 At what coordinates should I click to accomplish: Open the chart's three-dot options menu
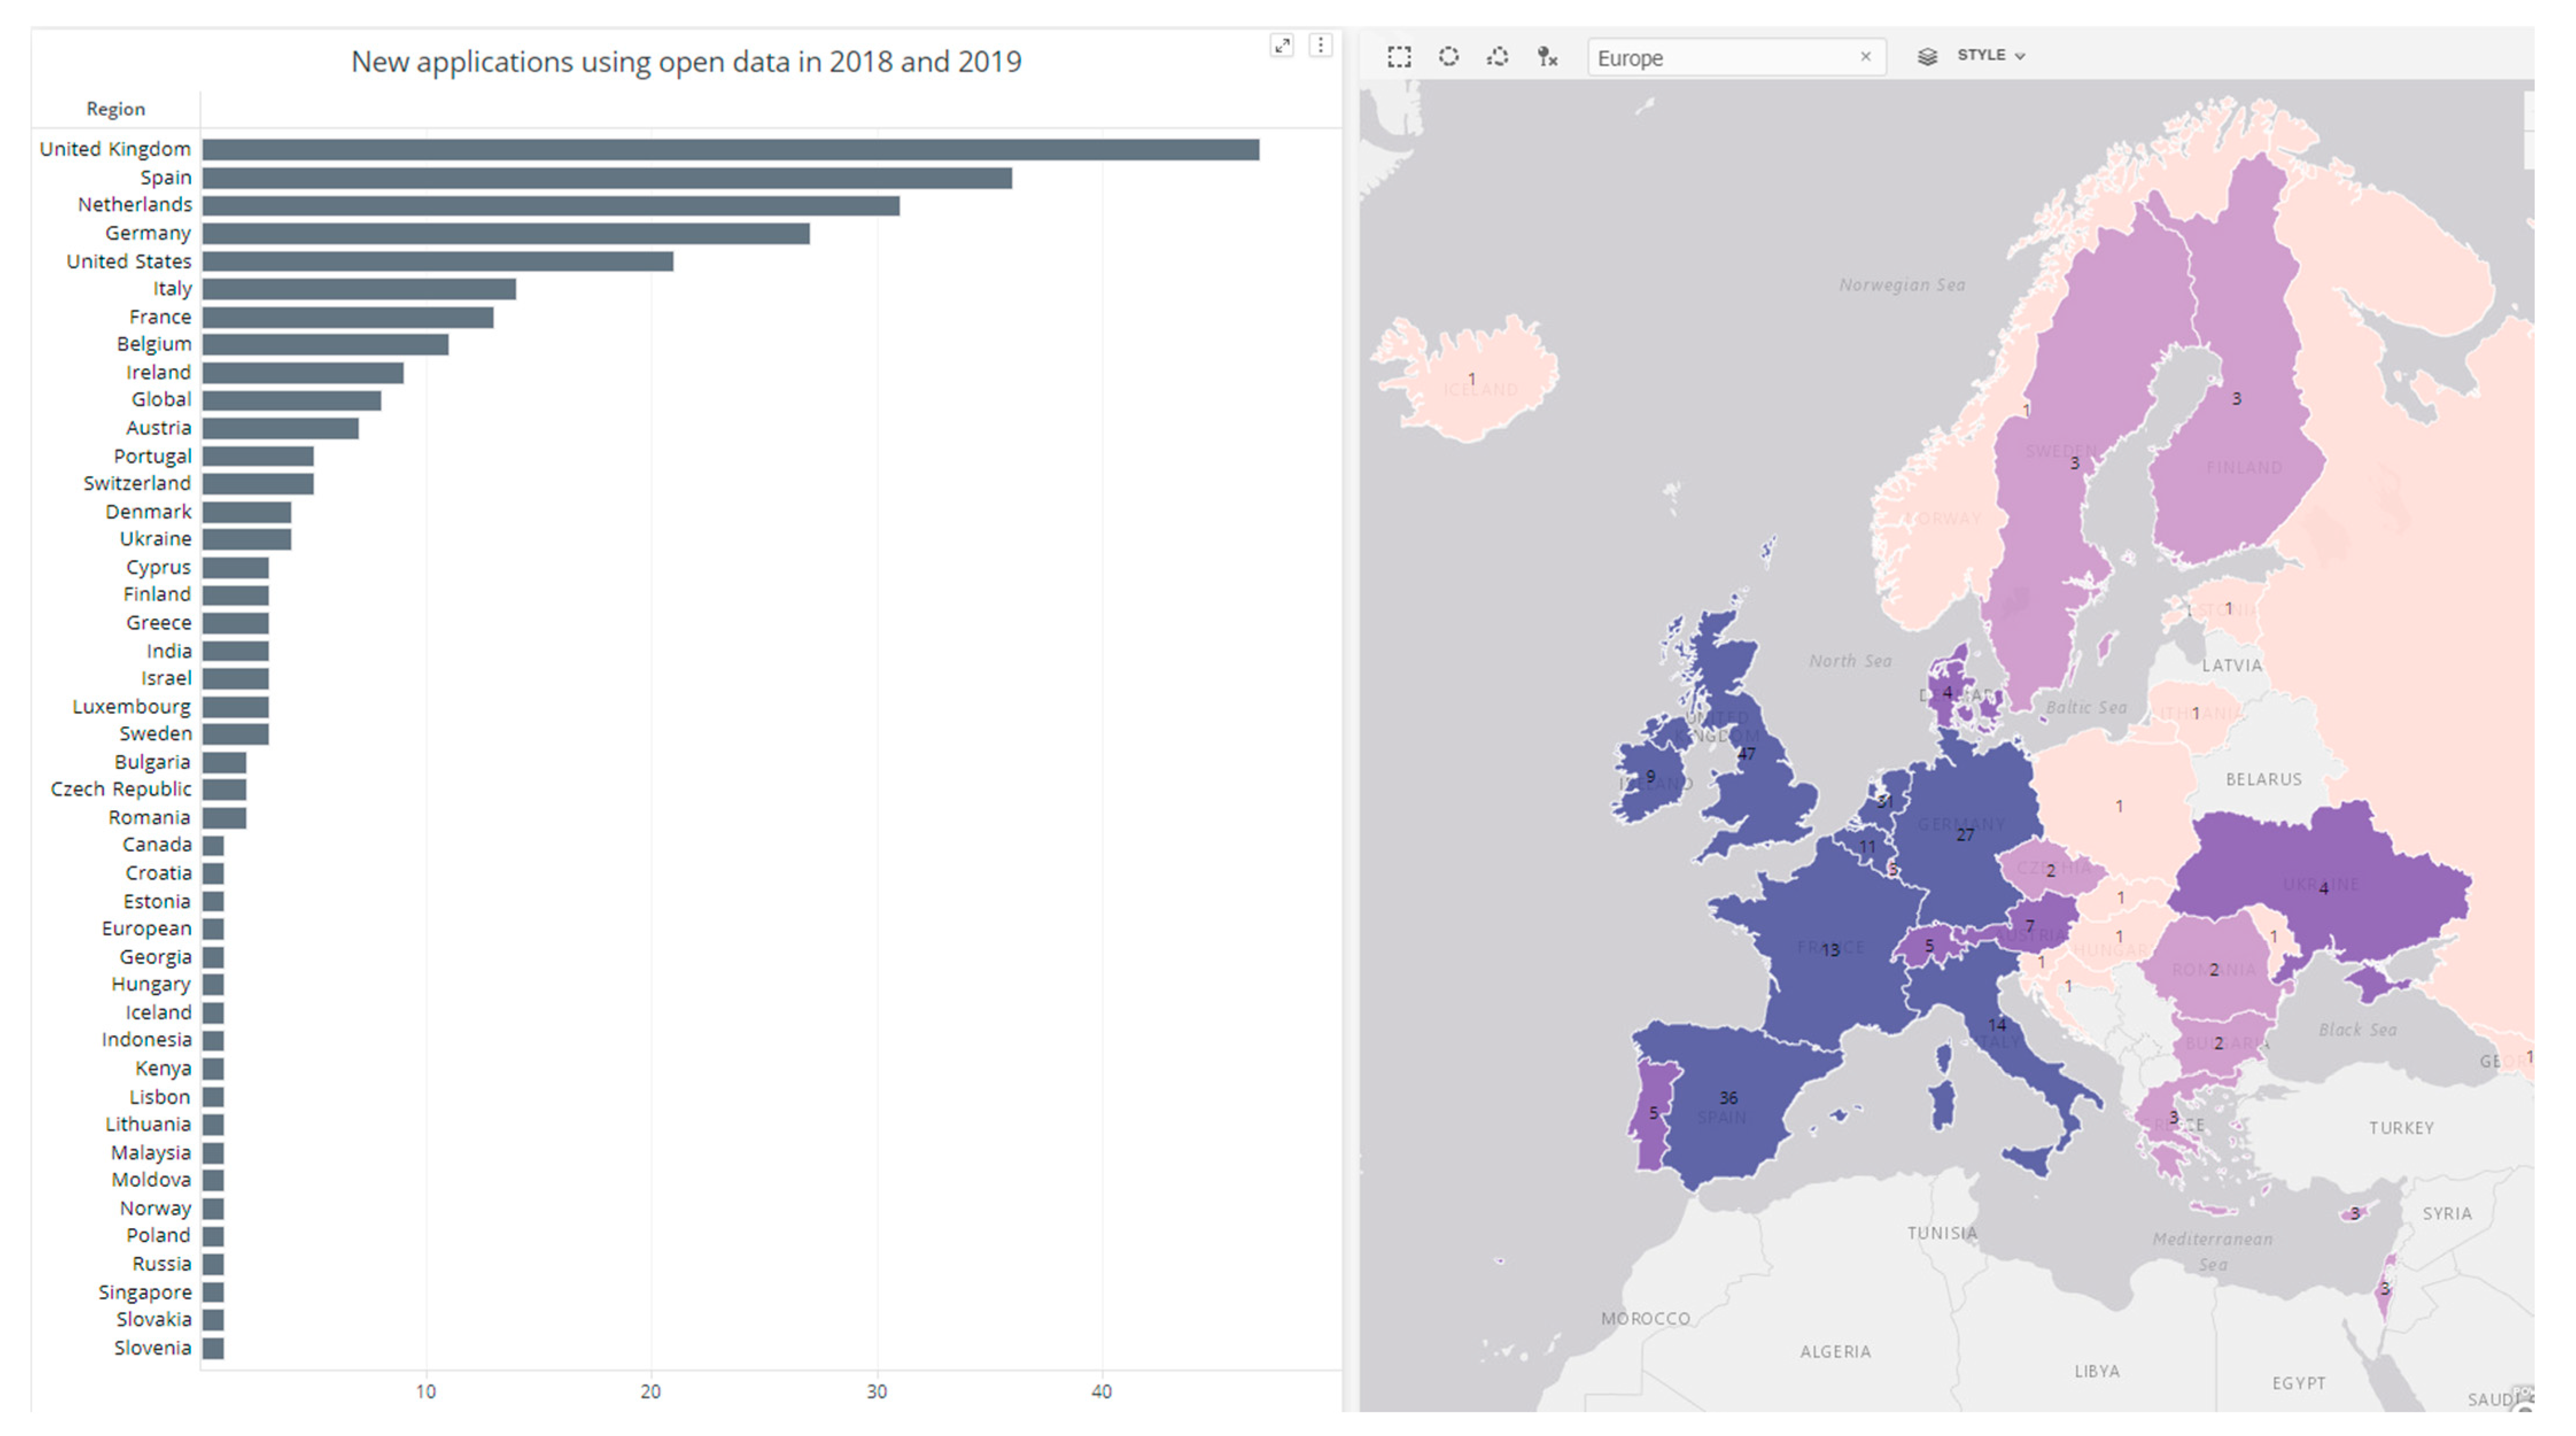(1320, 45)
